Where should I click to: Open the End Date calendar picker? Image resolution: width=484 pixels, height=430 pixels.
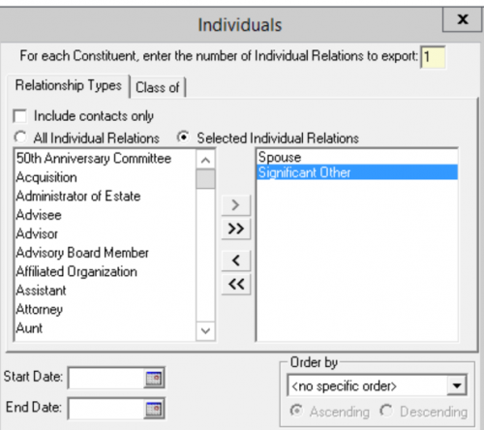(x=154, y=409)
